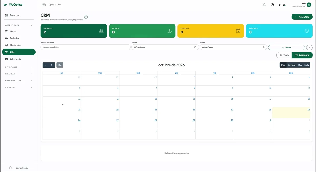
Task: Go to previous month in calendar
Action: pyautogui.click(x=46, y=65)
